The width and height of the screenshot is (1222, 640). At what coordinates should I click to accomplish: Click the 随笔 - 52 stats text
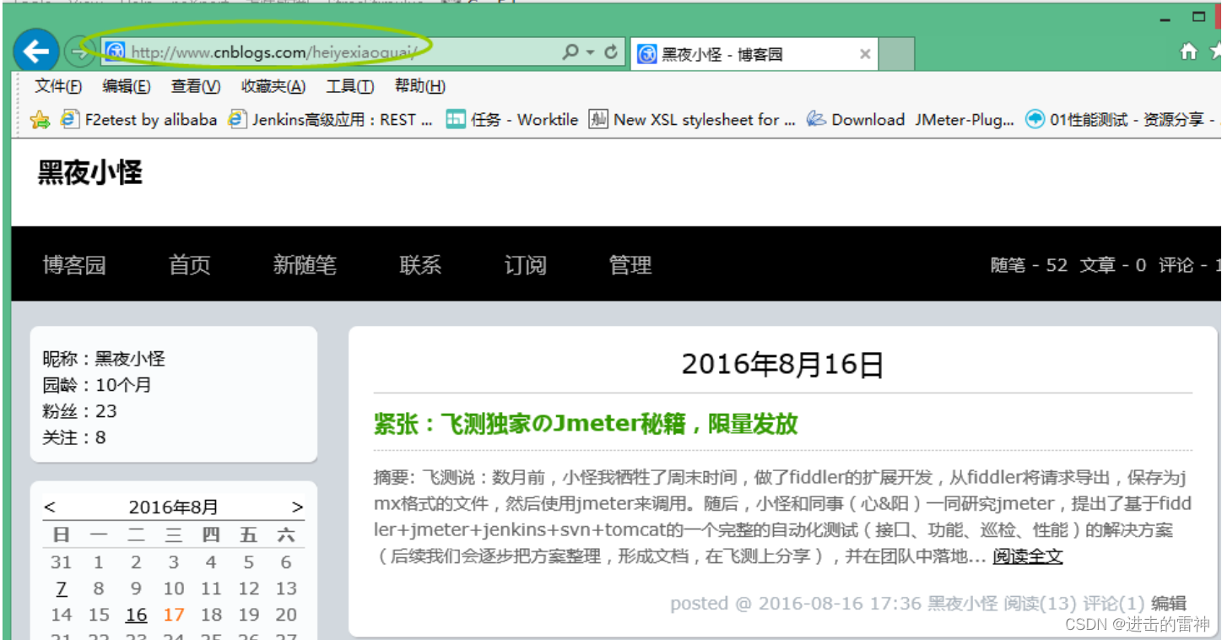click(1029, 265)
